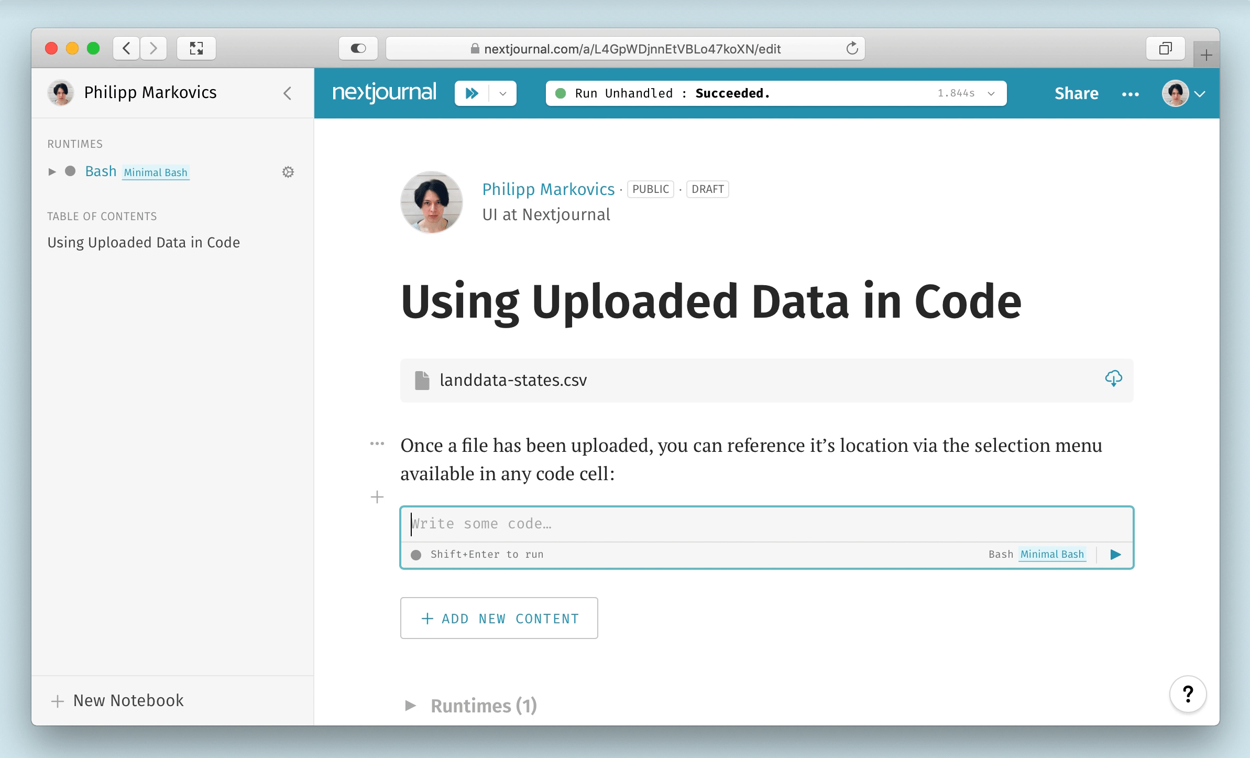Click the RUNTIMES sidebar heading

75,144
